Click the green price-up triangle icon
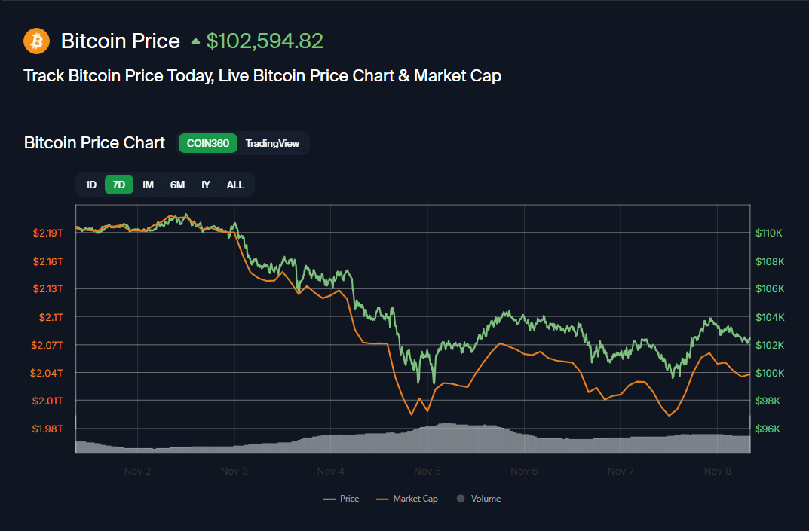Image resolution: width=809 pixels, height=531 pixels. point(196,41)
